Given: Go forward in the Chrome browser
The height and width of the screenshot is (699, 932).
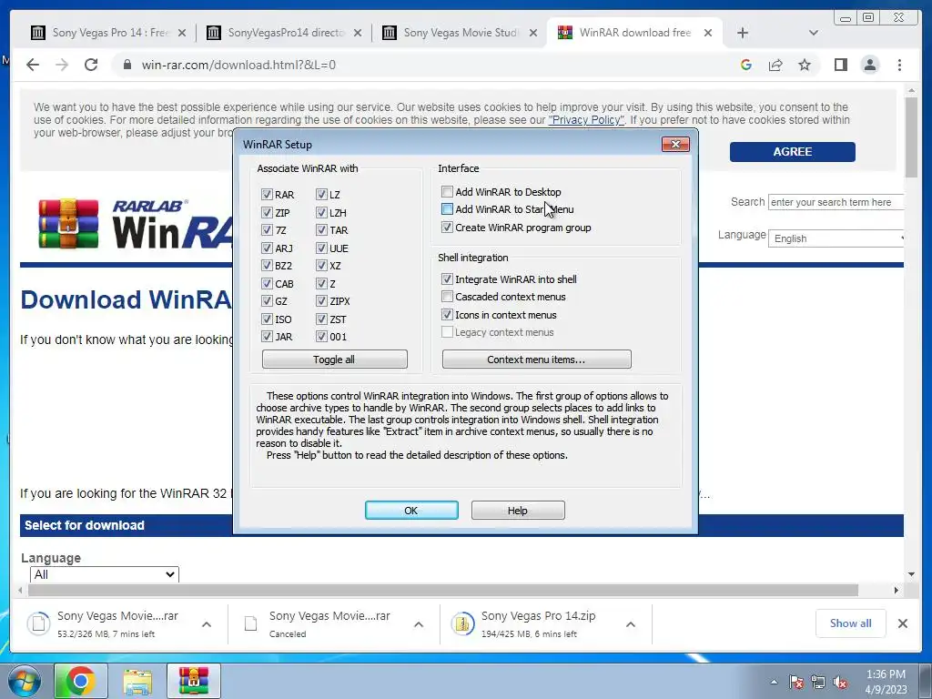Looking at the screenshot, I should [x=62, y=65].
